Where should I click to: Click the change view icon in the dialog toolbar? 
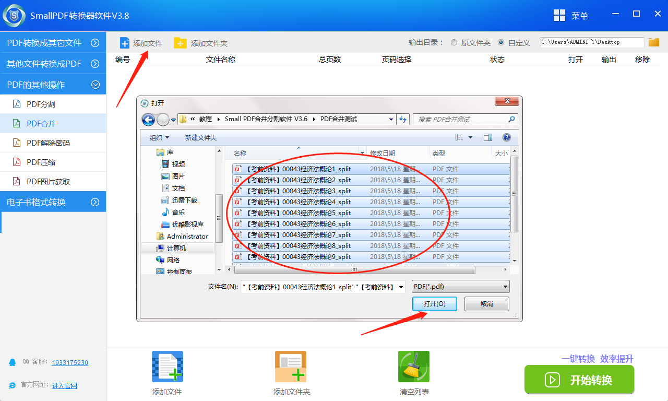[x=459, y=137]
